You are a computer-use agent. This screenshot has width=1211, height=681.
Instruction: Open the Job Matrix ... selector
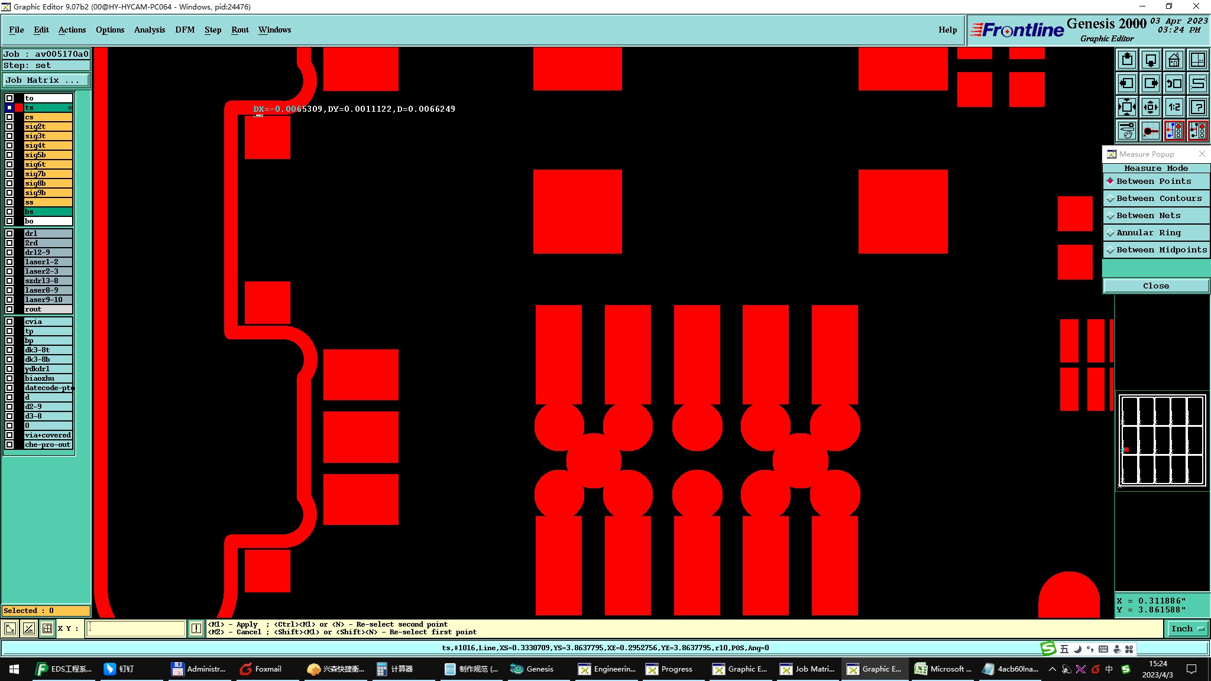[46, 80]
